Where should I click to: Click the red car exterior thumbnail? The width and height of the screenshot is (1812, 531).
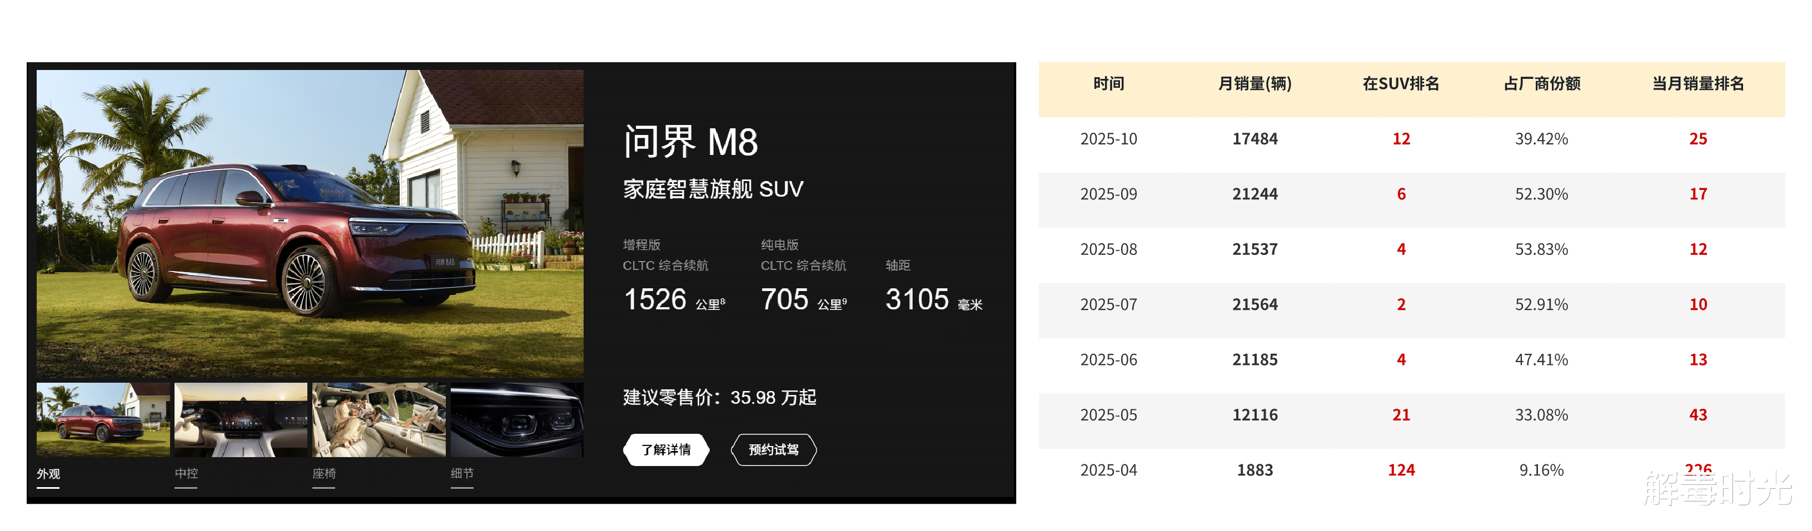(103, 419)
